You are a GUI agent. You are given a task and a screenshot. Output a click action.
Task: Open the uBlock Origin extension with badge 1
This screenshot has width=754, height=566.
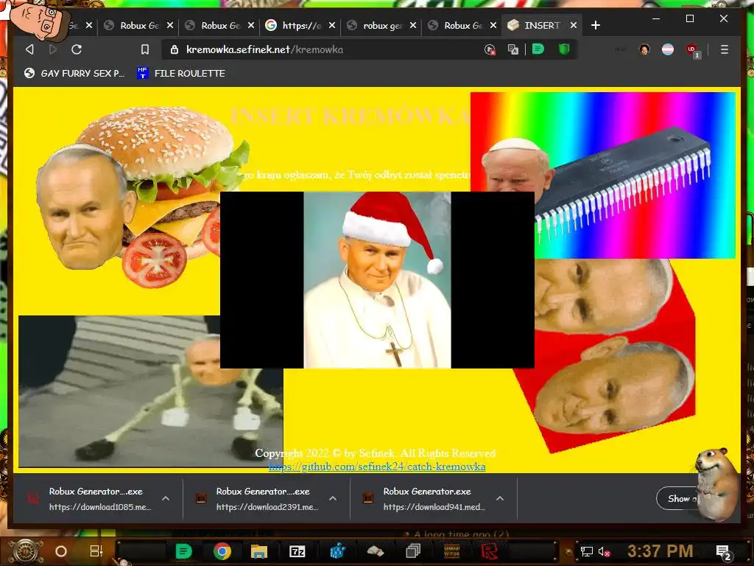693,50
